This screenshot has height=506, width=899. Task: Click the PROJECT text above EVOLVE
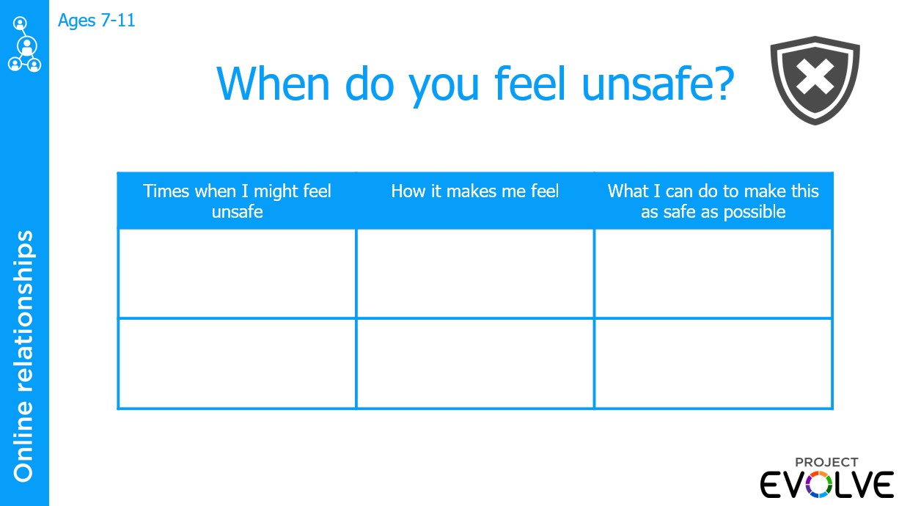[x=826, y=462]
